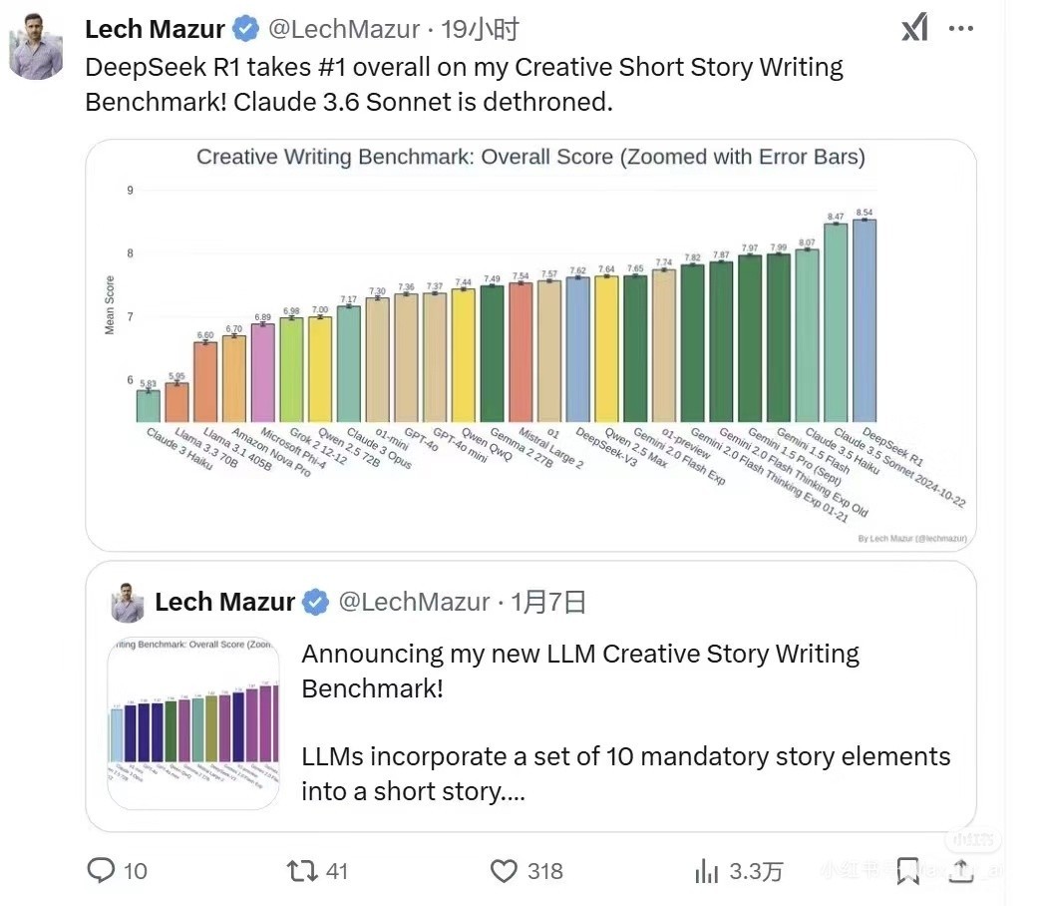The image size is (1041, 906).
Task: Click the @LechMazur handle on main tweet
Action: [344, 29]
